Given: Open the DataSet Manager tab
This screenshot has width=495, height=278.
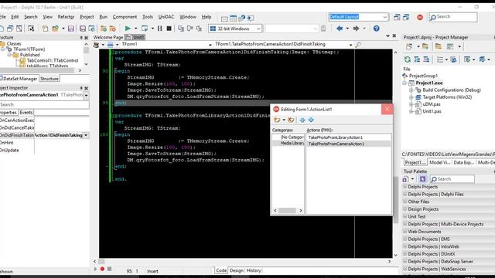Looking at the screenshot, I should tap(19, 79).
